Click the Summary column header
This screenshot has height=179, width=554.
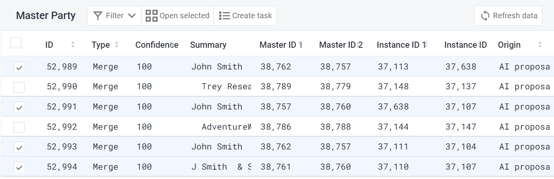[x=208, y=45]
